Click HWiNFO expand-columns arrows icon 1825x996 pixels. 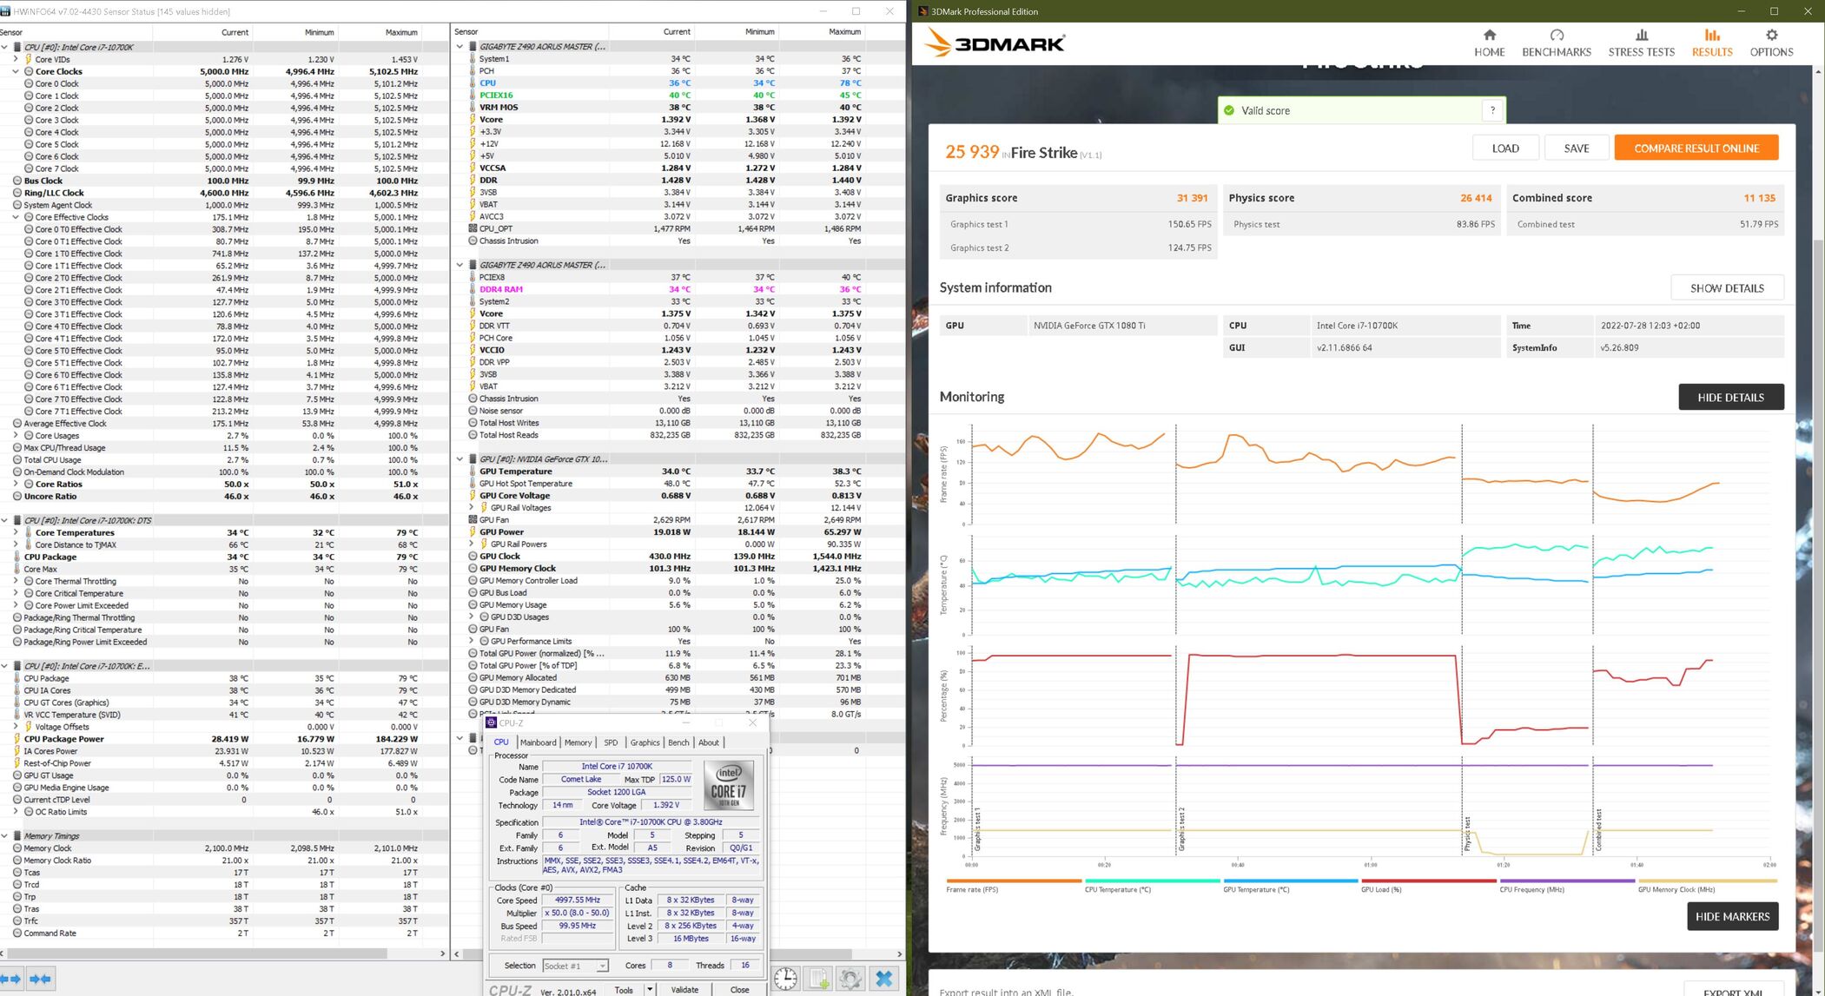click(x=13, y=979)
